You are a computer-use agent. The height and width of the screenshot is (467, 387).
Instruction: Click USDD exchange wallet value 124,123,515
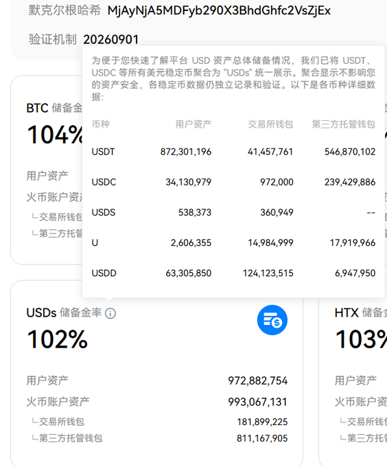point(268,273)
